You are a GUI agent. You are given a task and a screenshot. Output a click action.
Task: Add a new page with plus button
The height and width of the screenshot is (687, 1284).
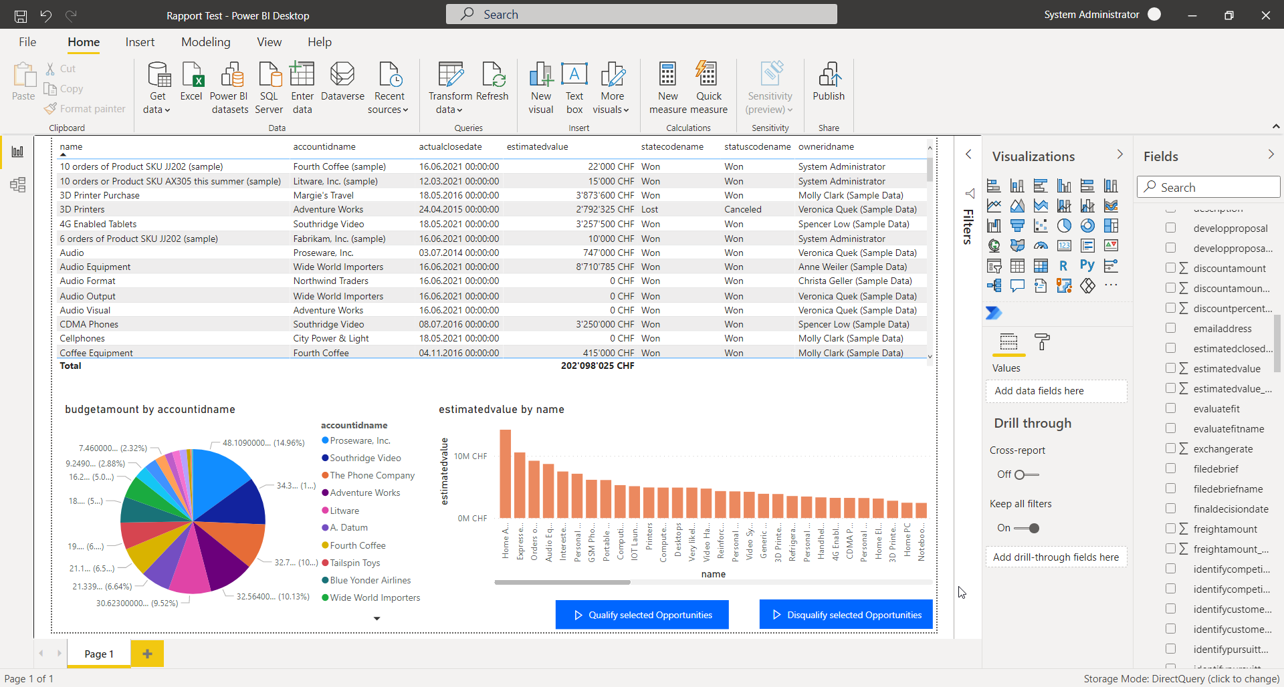(x=148, y=654)
